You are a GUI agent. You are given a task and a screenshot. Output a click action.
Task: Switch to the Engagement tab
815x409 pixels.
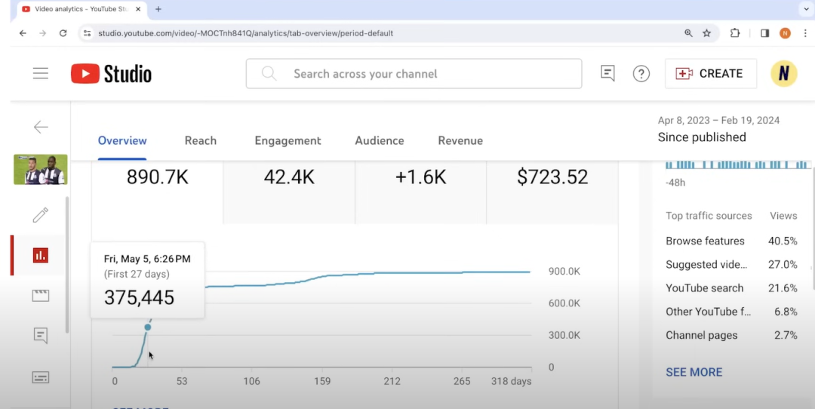288,140
